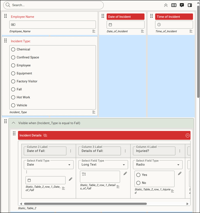Edit Column 3 Label 'Details of Fall:'
This screenshot has height=213, width=200.
click(x=100, y=151)
